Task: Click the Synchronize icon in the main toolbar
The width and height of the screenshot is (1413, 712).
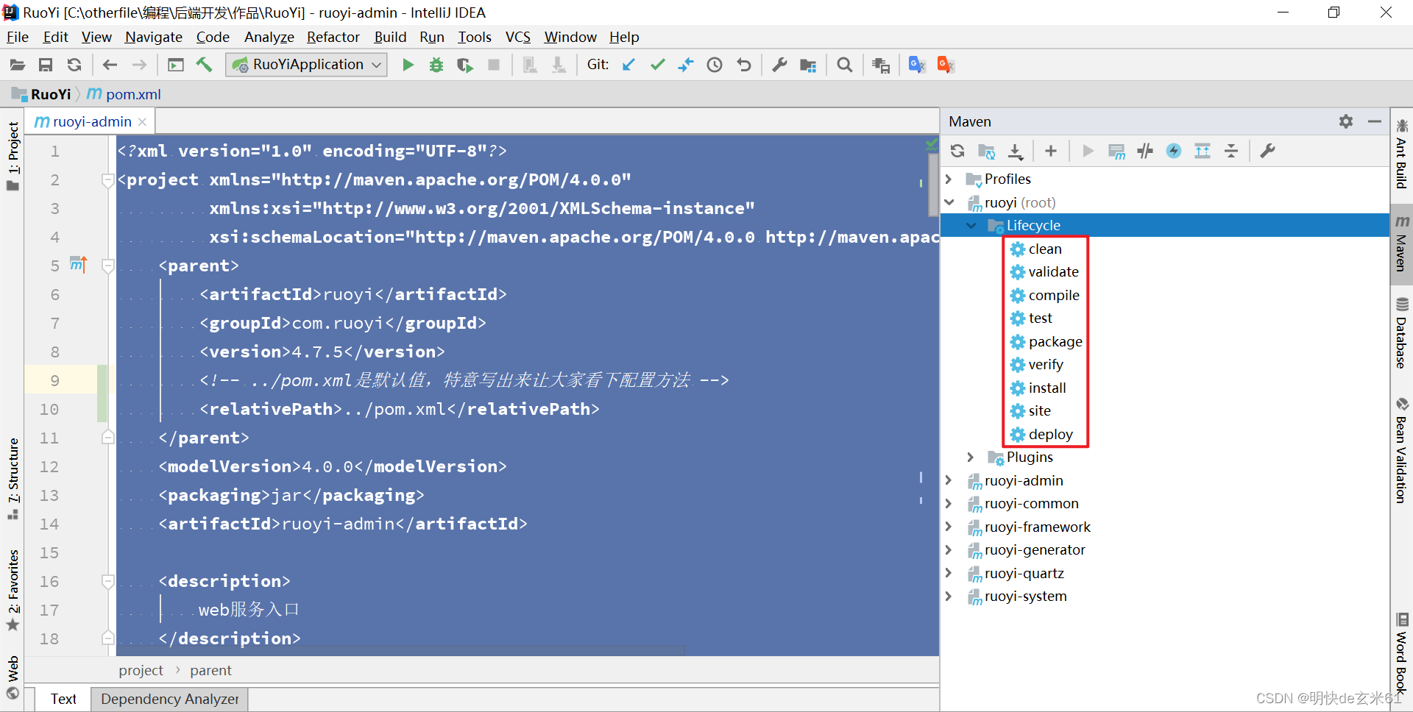Action: [74, 65]
